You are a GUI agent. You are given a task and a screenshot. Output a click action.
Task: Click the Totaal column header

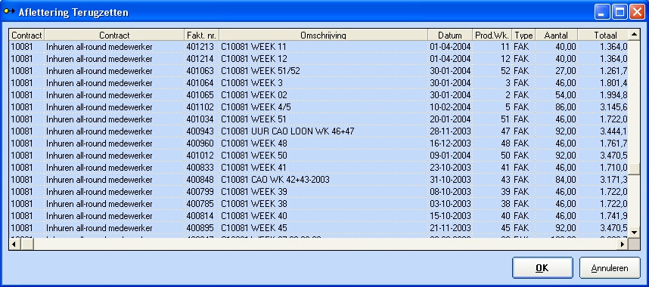coord(603,35)
